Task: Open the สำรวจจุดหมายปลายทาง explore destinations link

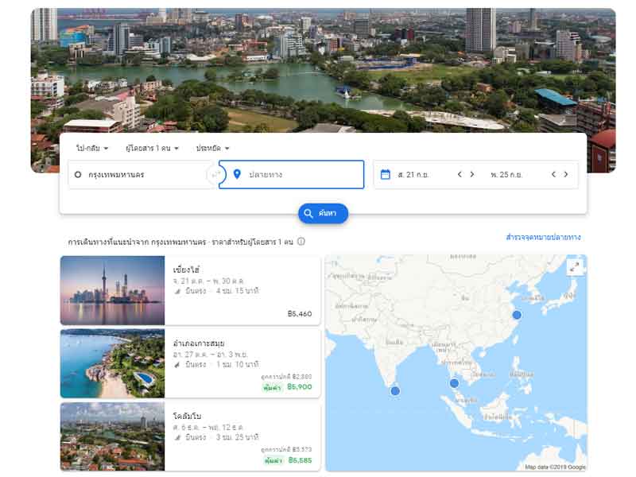Action: (x=543, y=237)
